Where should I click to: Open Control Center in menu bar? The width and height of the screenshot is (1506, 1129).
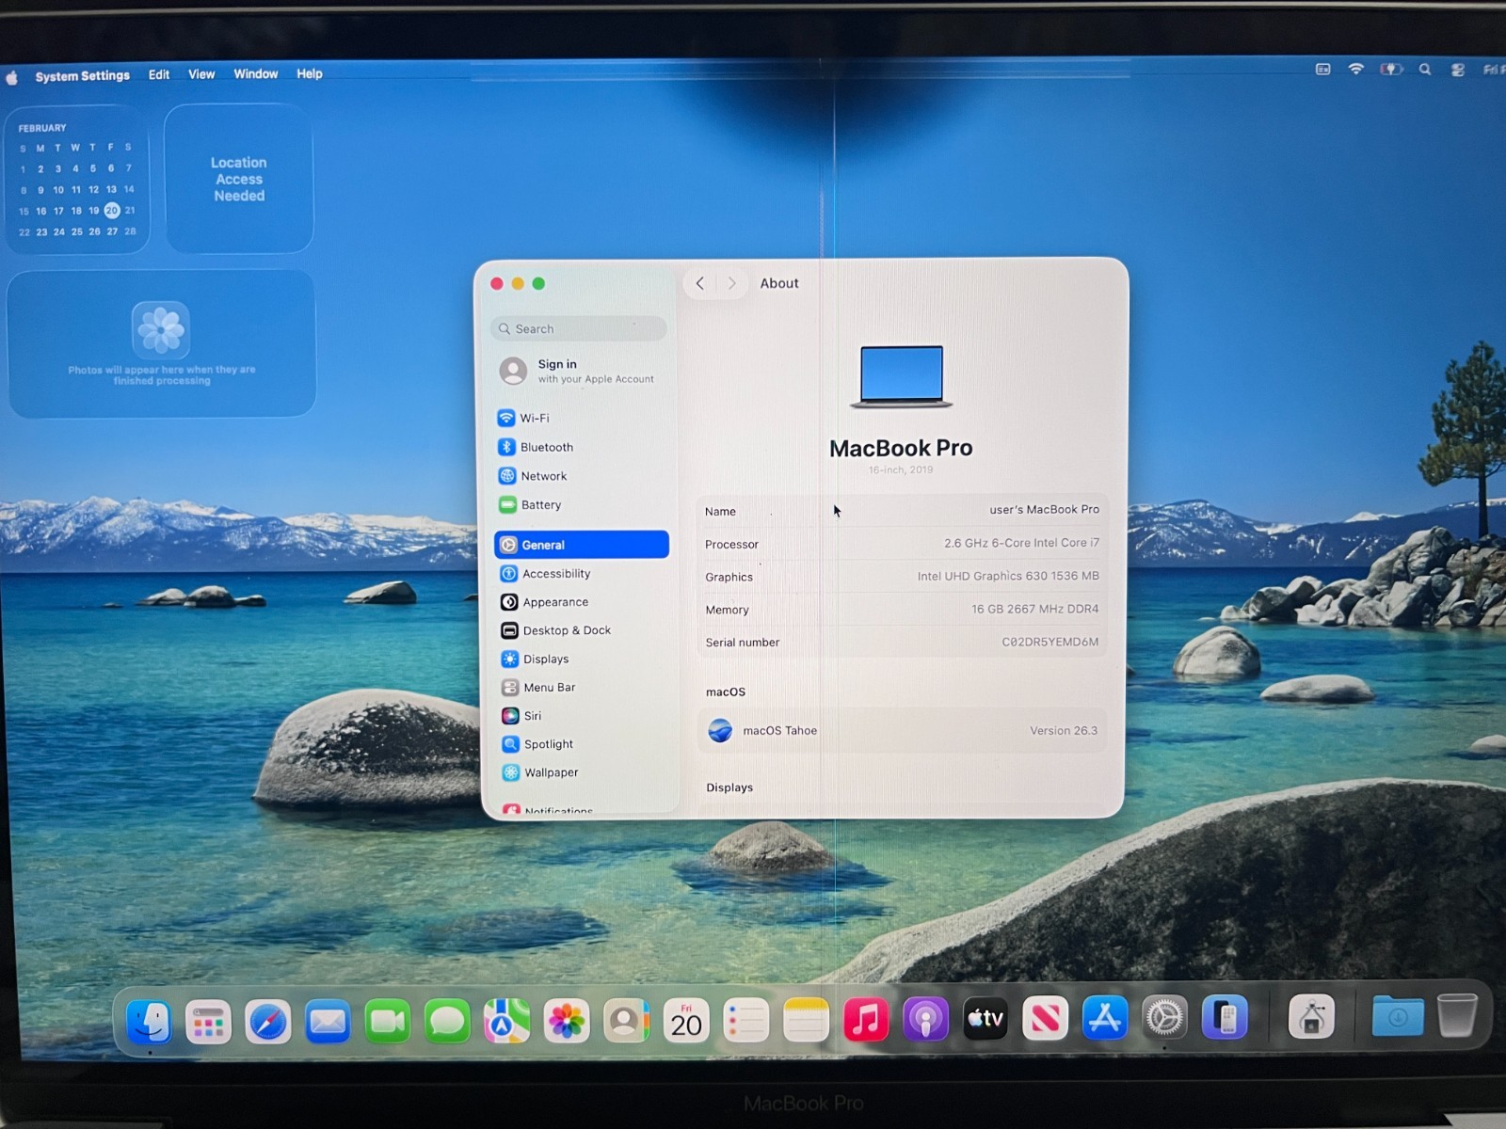tap(1458, 70)
